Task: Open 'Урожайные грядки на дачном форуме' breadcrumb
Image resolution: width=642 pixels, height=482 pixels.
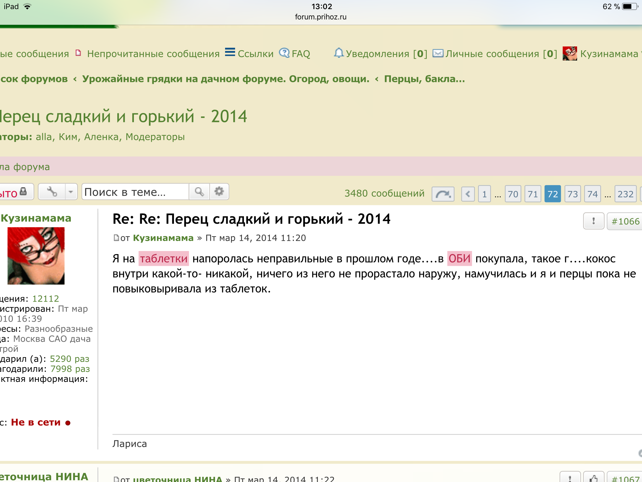Action: tap(226, 79)
